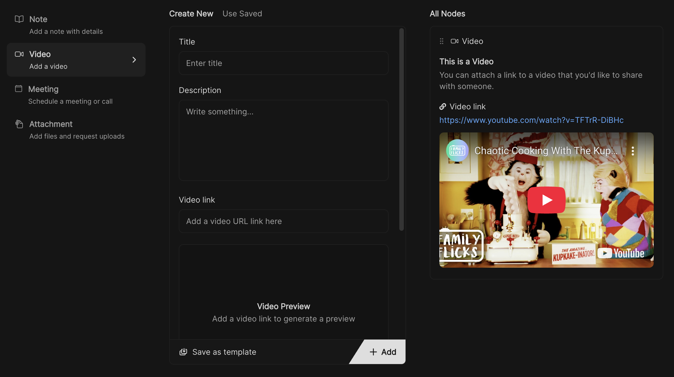Open YouTube video three-dot options menu
The width and height of the screenshot is (674, 377).
coord(633,151)
